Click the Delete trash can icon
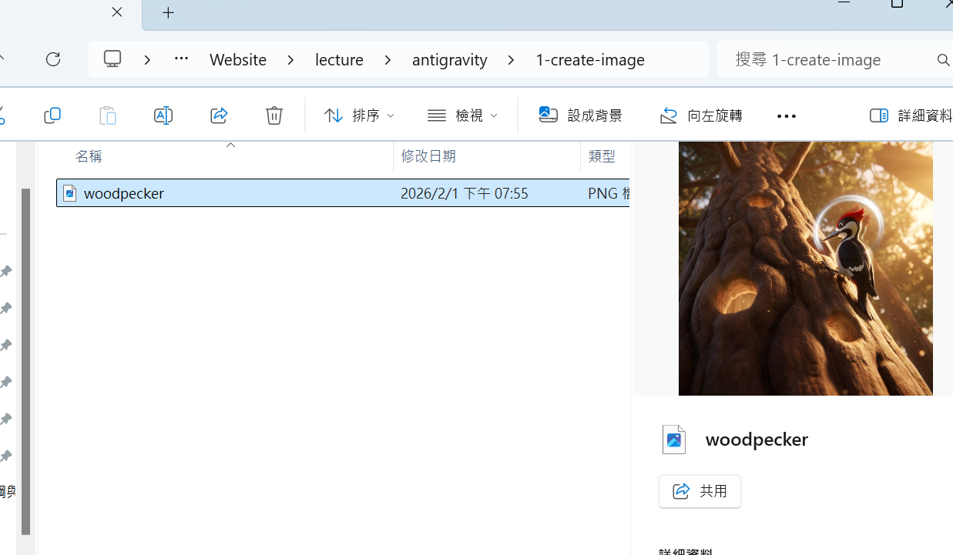Image resolution: width=953 pixels, height=555 pixels. 274,115
